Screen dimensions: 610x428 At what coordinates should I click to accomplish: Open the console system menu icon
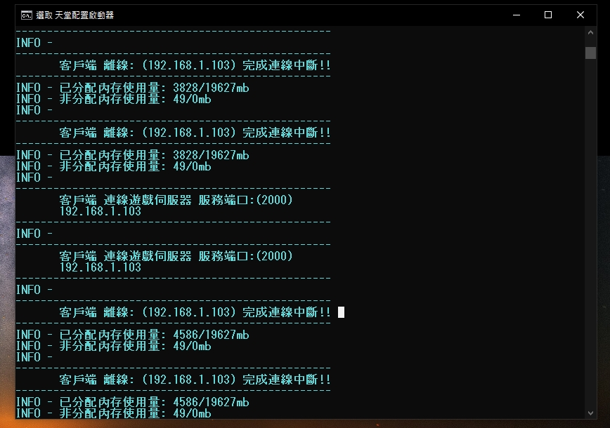pyautogui.click(x=27, y=15)
